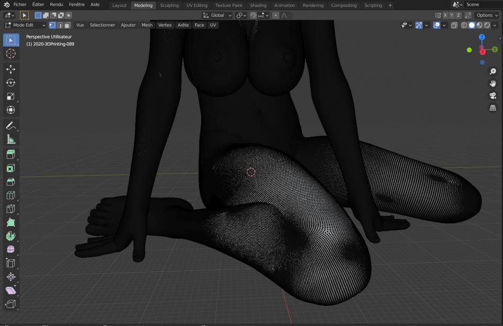Viewport: 503px width, 326px height.
Task: Open the Mesh header menu
Action: coord(147,25)
